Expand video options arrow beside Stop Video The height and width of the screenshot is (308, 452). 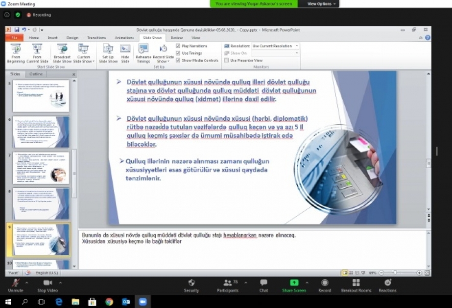[x=60, y=283]
